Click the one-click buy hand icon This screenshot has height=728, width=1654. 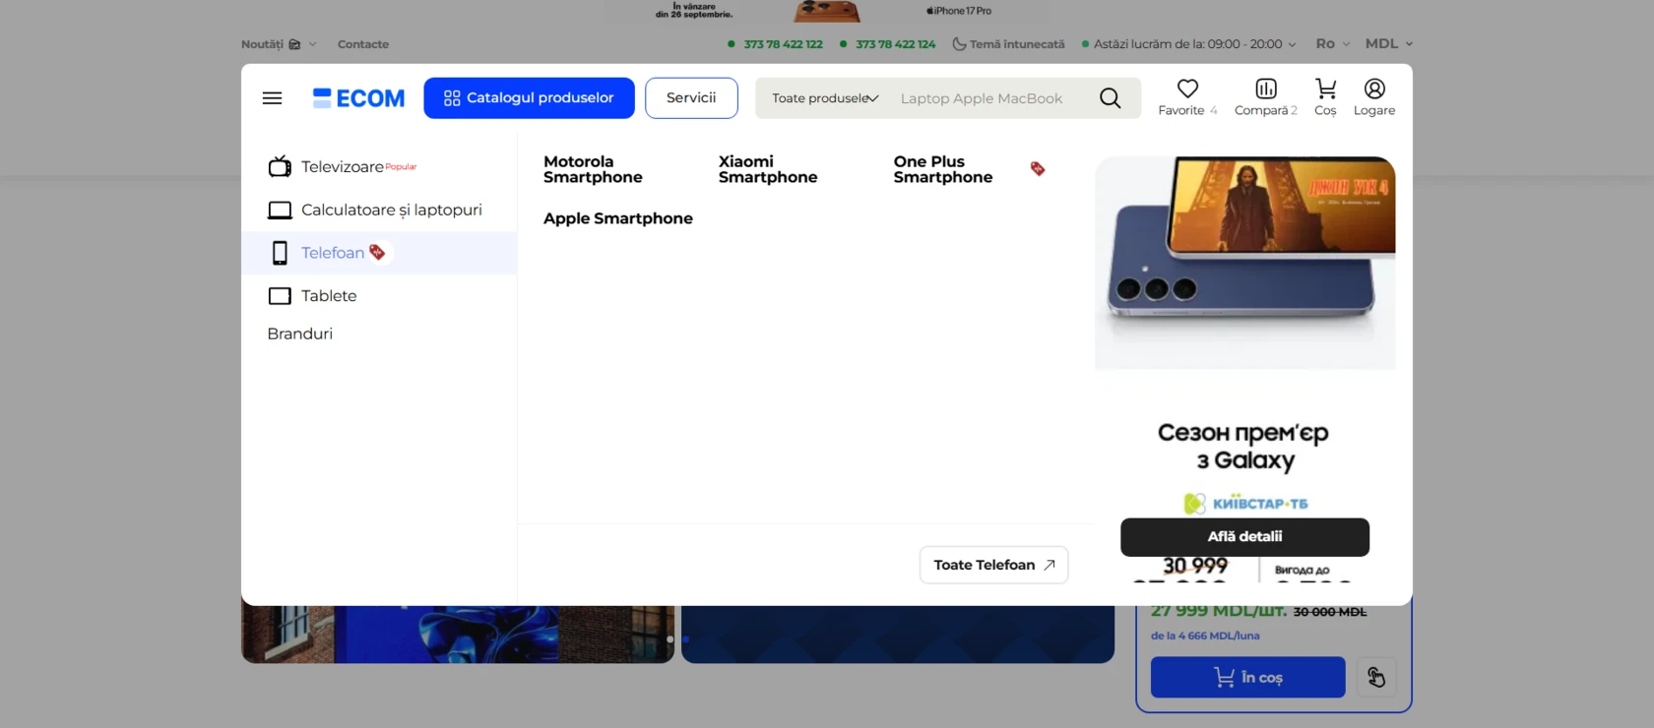(x=1376, y=677)
